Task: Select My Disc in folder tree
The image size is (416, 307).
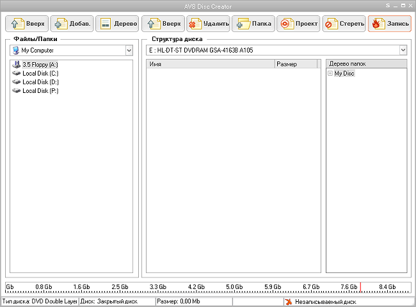Action: coord(344,73)
